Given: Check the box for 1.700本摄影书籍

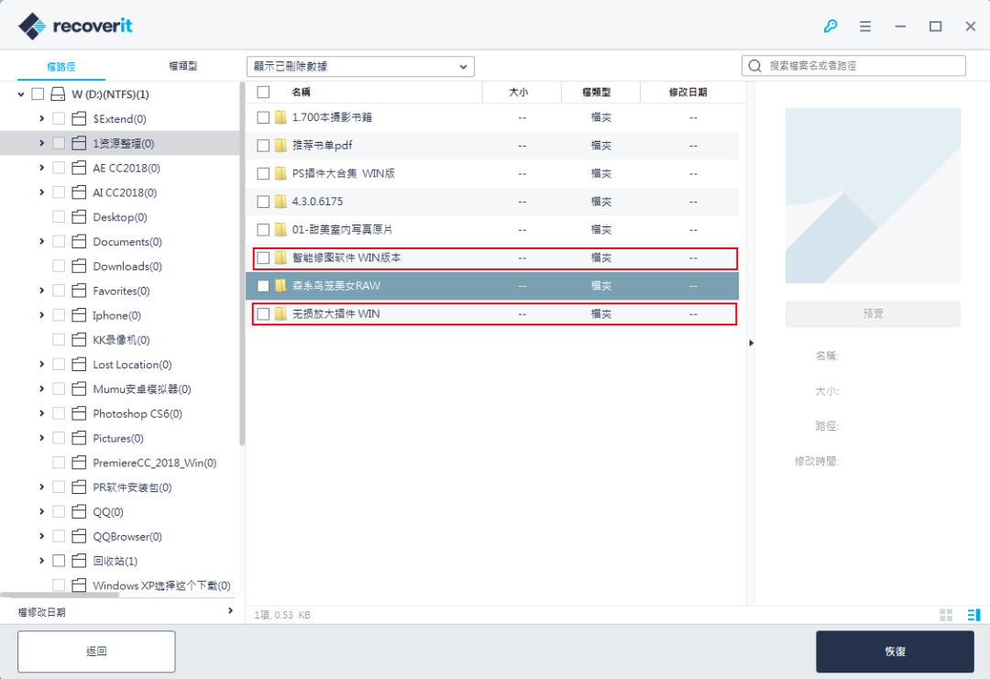Looking at the screenshot, I should (263, 117).
